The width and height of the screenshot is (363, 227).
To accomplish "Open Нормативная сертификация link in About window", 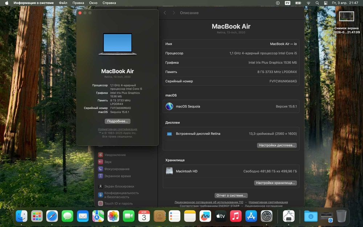I will tap(117, 129).
